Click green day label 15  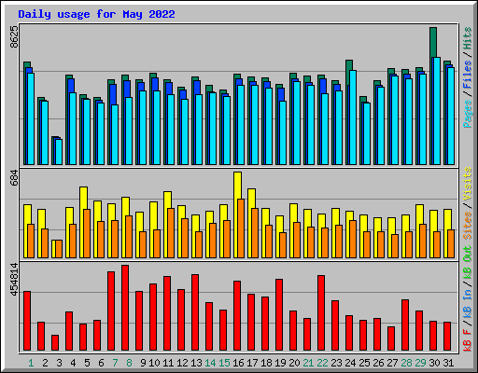pyautogui.click(x=224, y=363)
